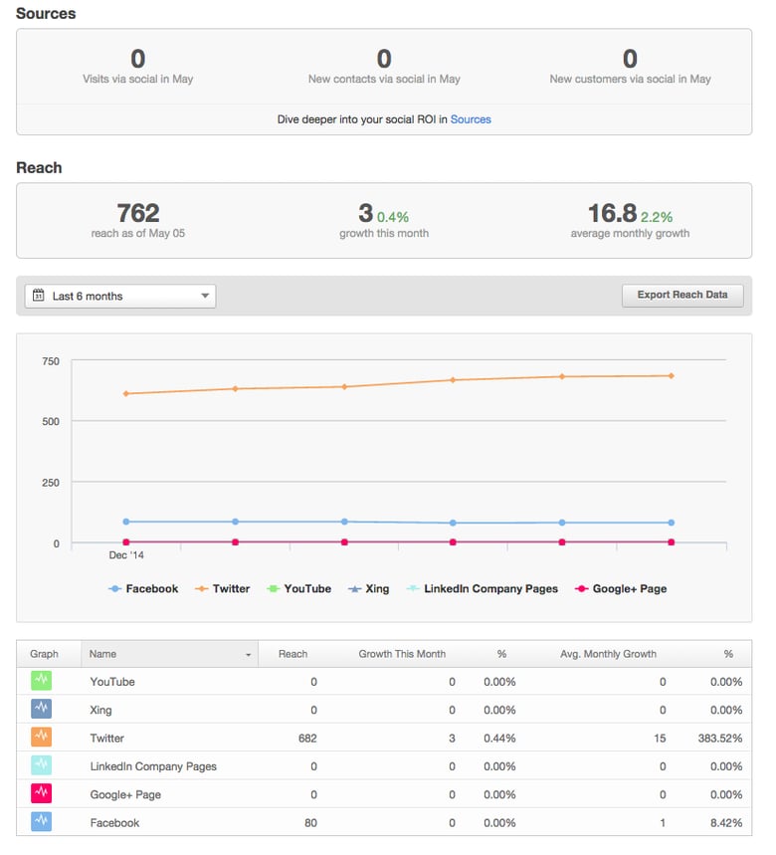Click the calendar icon in date selector
This screenshot has height=855, width=776.
pyautogui.click(x=39, y=296)
